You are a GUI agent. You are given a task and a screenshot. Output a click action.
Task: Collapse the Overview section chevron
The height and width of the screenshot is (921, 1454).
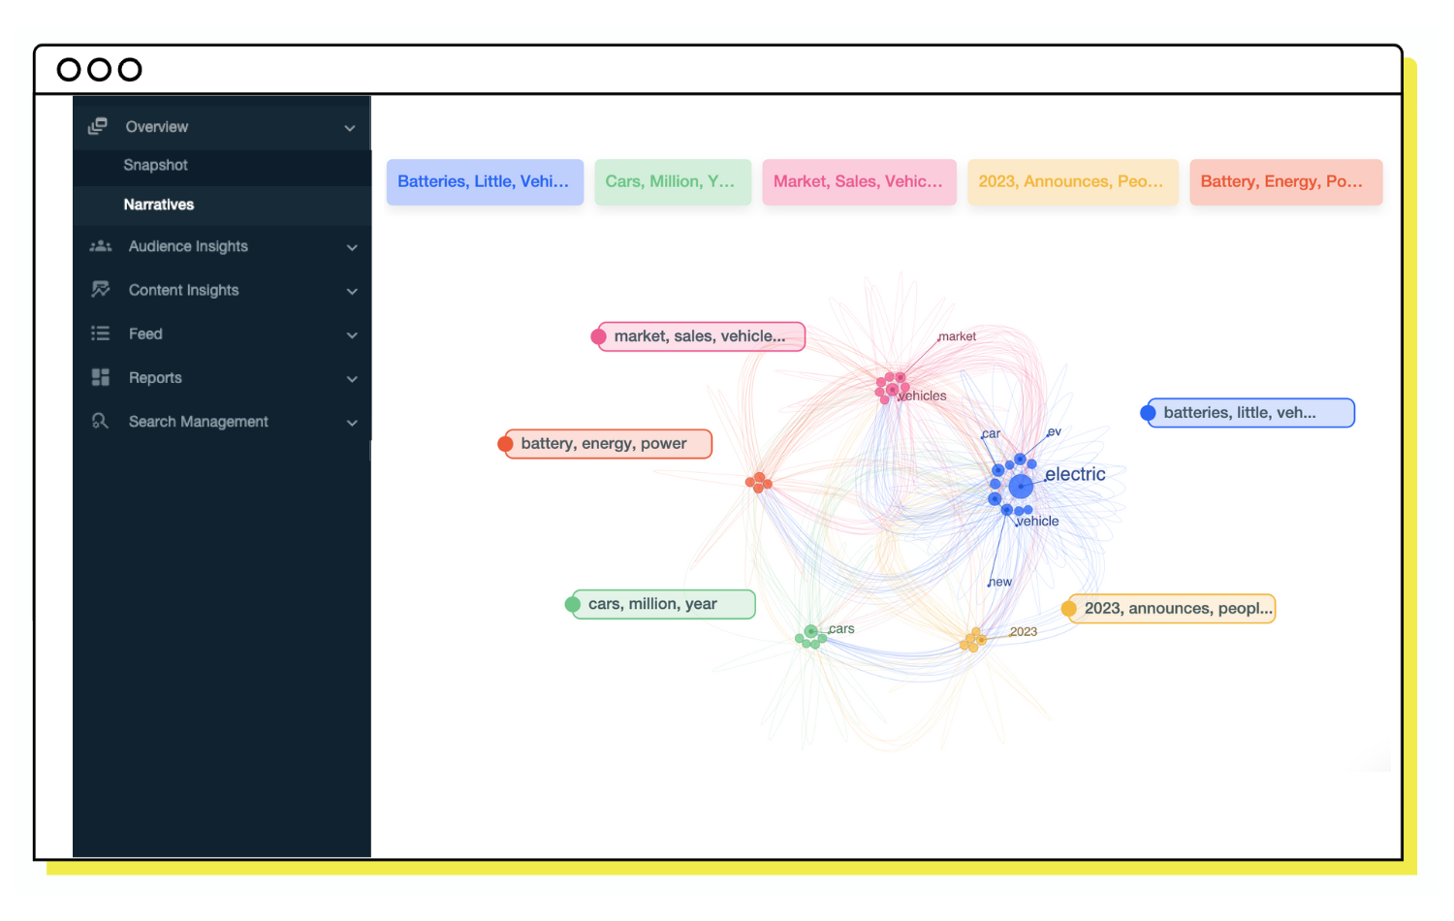tap(350, 128)
